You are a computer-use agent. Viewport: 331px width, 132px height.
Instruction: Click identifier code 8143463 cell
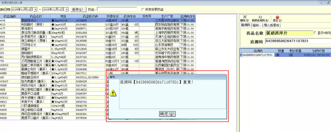(90, 24)
